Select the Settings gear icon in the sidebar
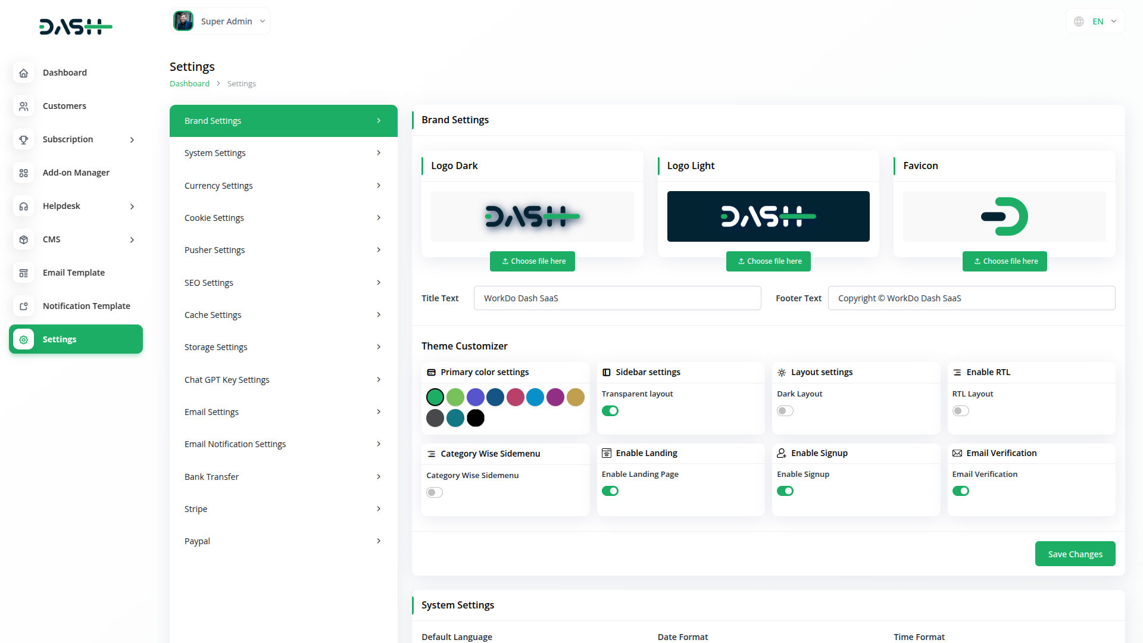This screenshot has width=1143, height=643. pos(24,339)
